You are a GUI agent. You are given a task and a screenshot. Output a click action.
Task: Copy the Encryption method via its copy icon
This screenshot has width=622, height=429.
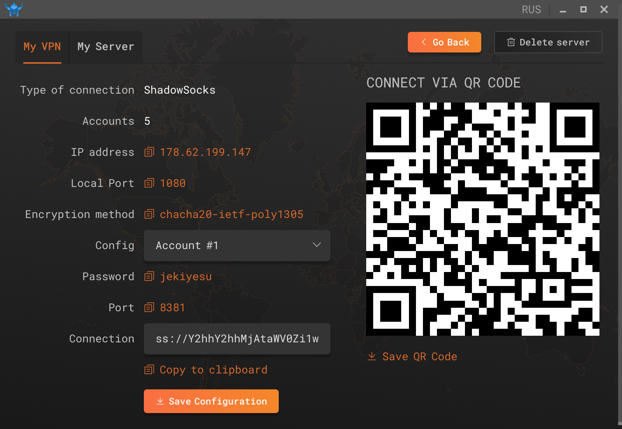tap(149, 214)
